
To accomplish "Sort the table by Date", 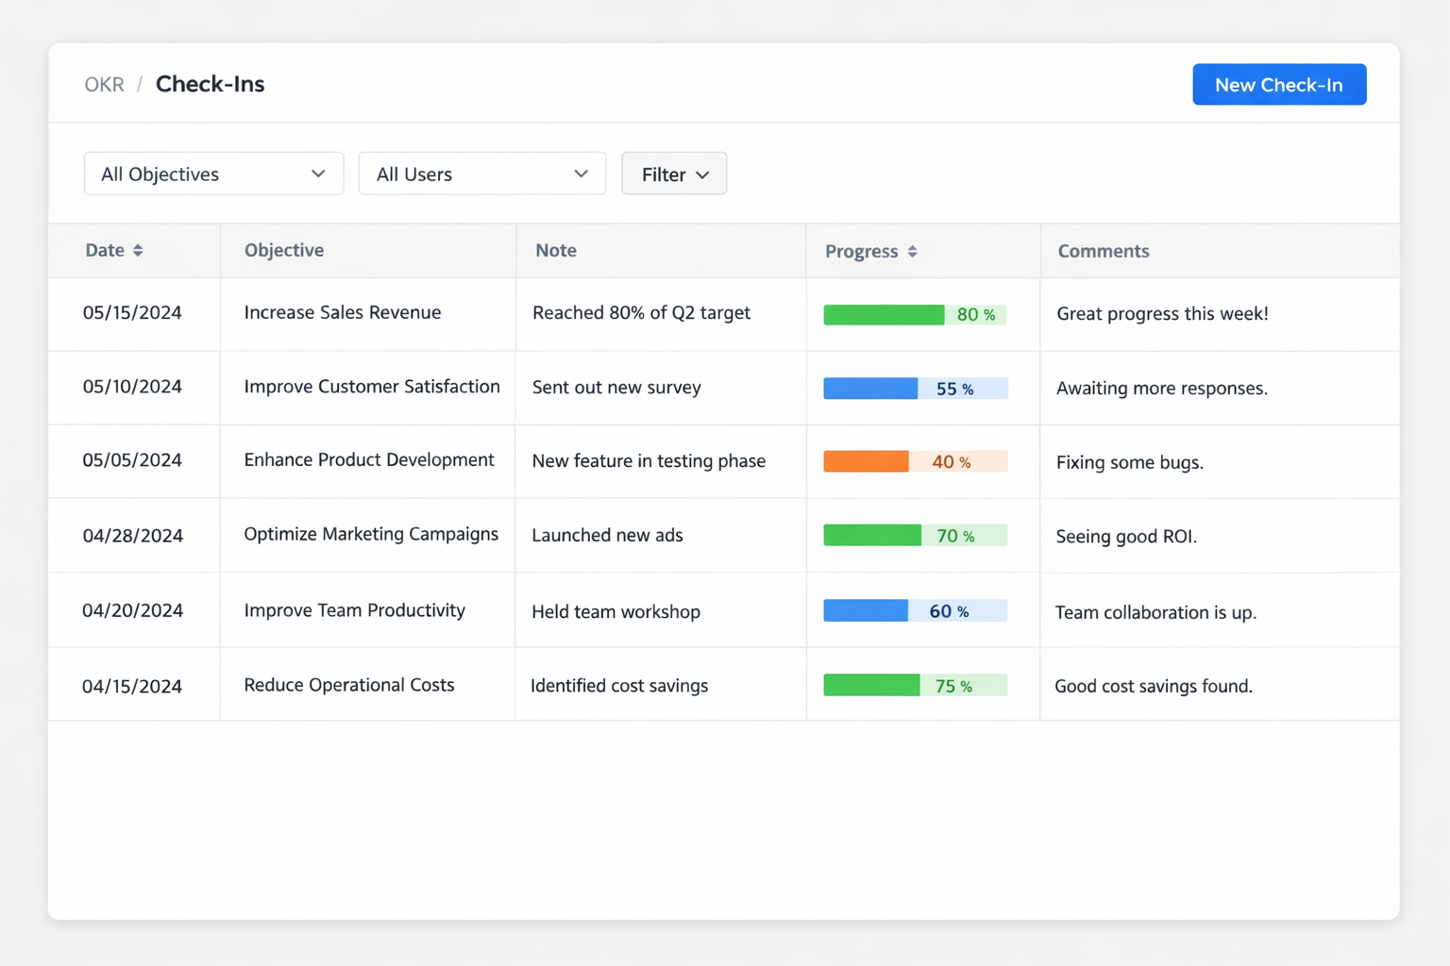I will tap(114, 250).
